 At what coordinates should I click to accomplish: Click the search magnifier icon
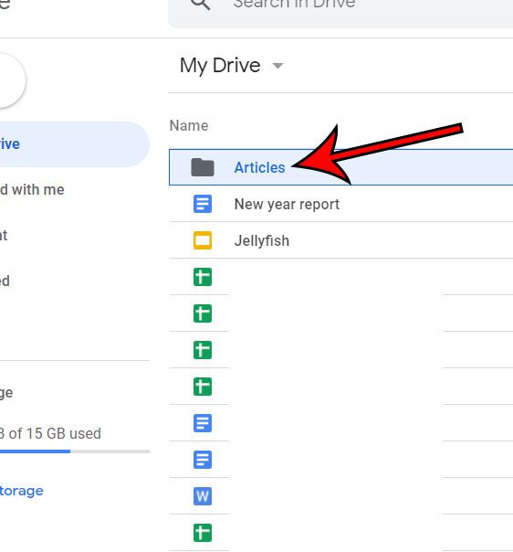pos(201,4)
